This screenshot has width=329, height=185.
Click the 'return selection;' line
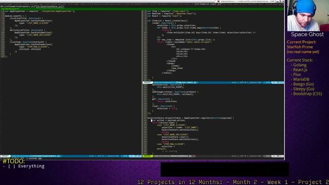pyautogui.click(x=167, y=101)
